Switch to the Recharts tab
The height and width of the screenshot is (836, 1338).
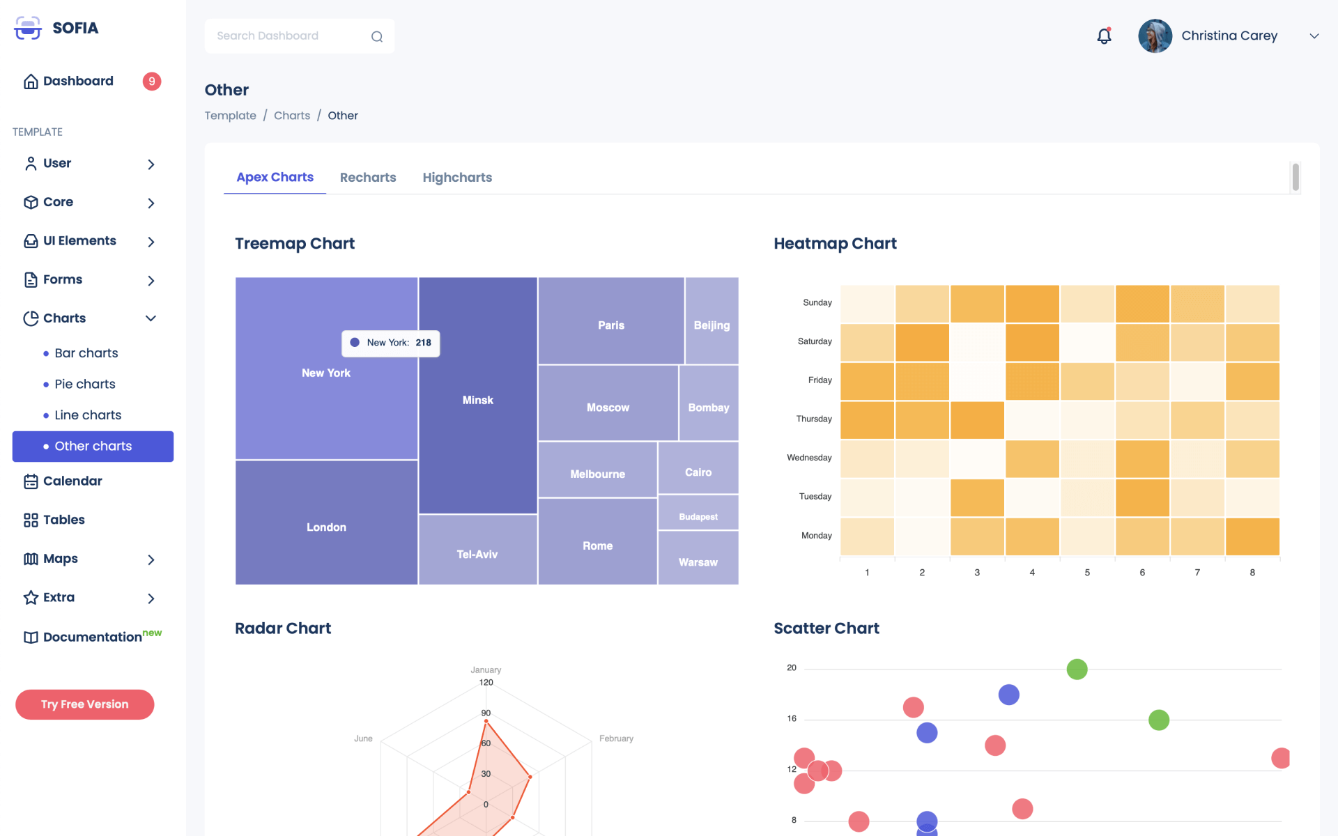[367, 178]
